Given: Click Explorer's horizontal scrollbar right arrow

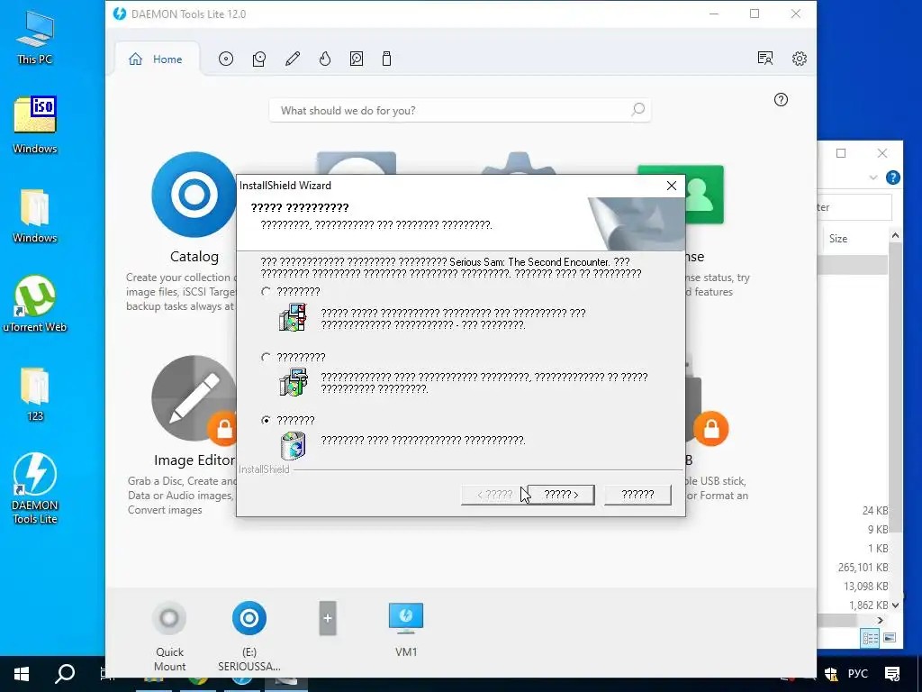Looking at the screenshot, I should [880, 620].
